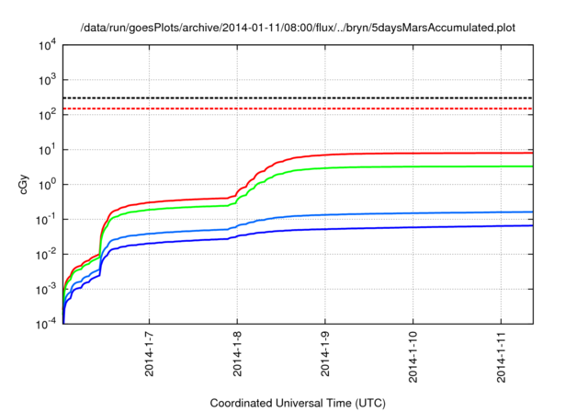Select the 2014-1-9 date tick label
The height and width of the screenshot is (412, 588).
tap(324, 355)
